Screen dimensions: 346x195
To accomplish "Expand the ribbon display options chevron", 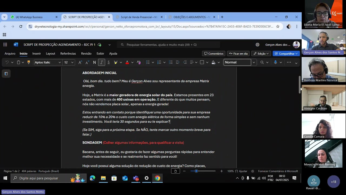I will (296, 63).
